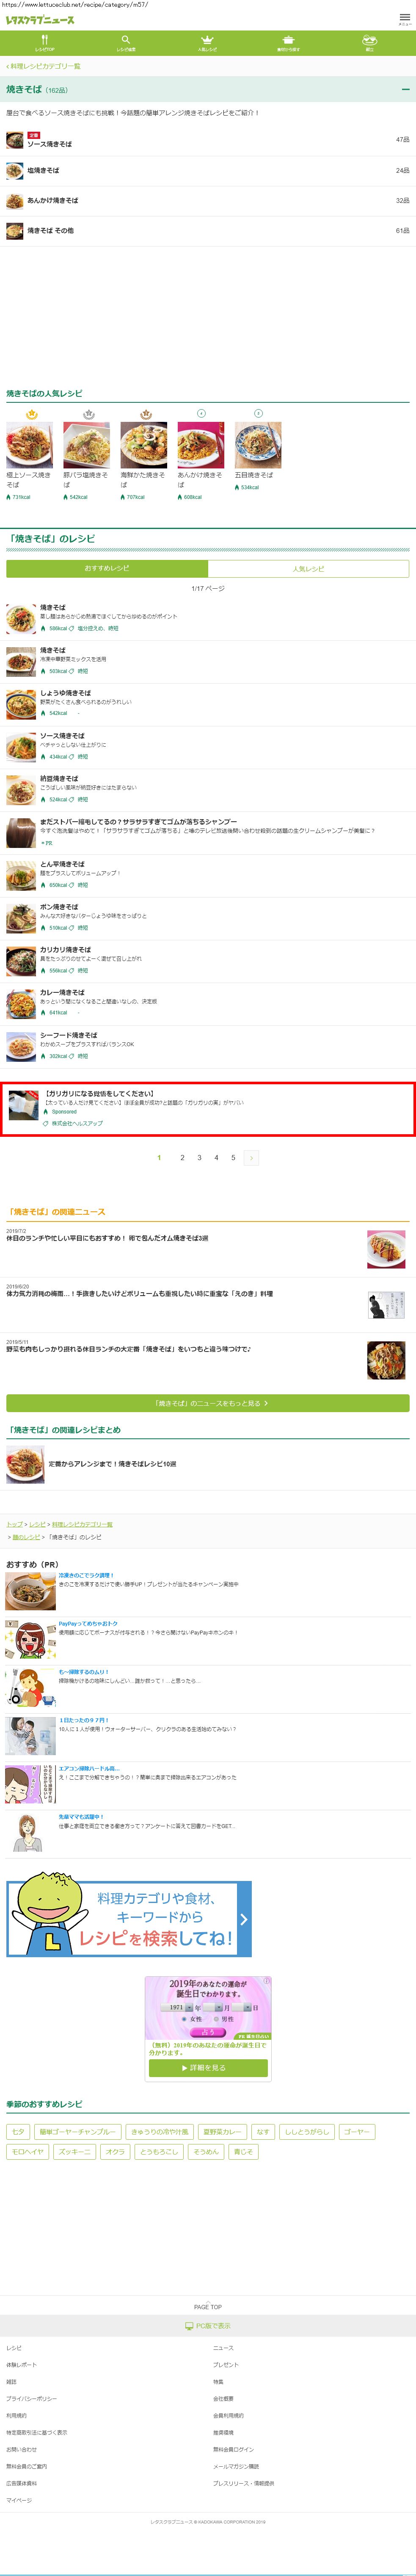This screenshot has width=416, height=2576.
Task: Open the birth year 1971 dropdown
Action: [x=177, y=2007]
